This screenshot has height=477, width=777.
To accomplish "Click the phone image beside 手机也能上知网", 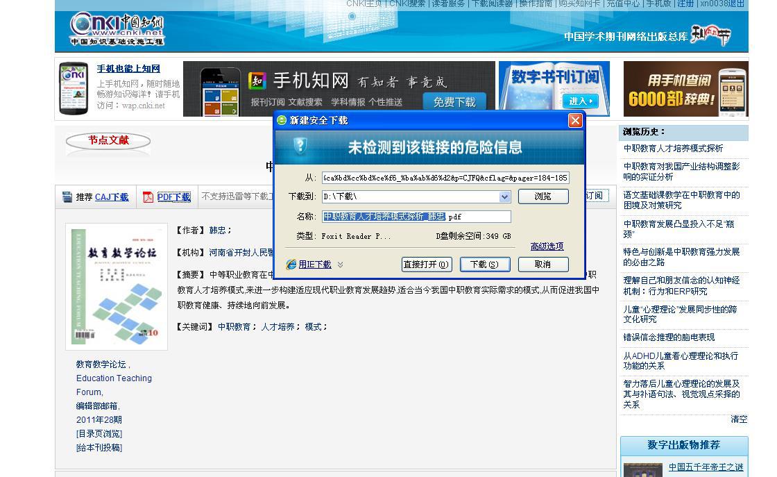I will click(x=74, y=88).
